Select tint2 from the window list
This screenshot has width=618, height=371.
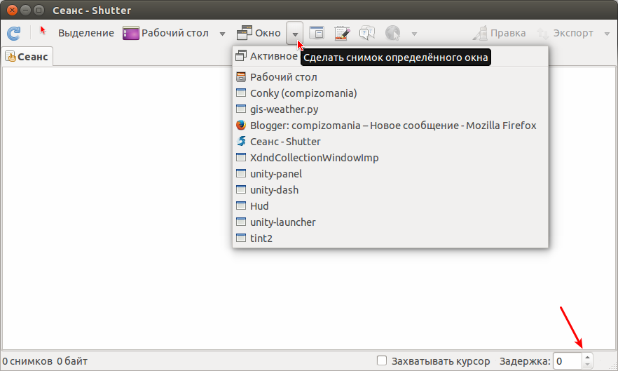pyautogui.click(x=390, y=238)
